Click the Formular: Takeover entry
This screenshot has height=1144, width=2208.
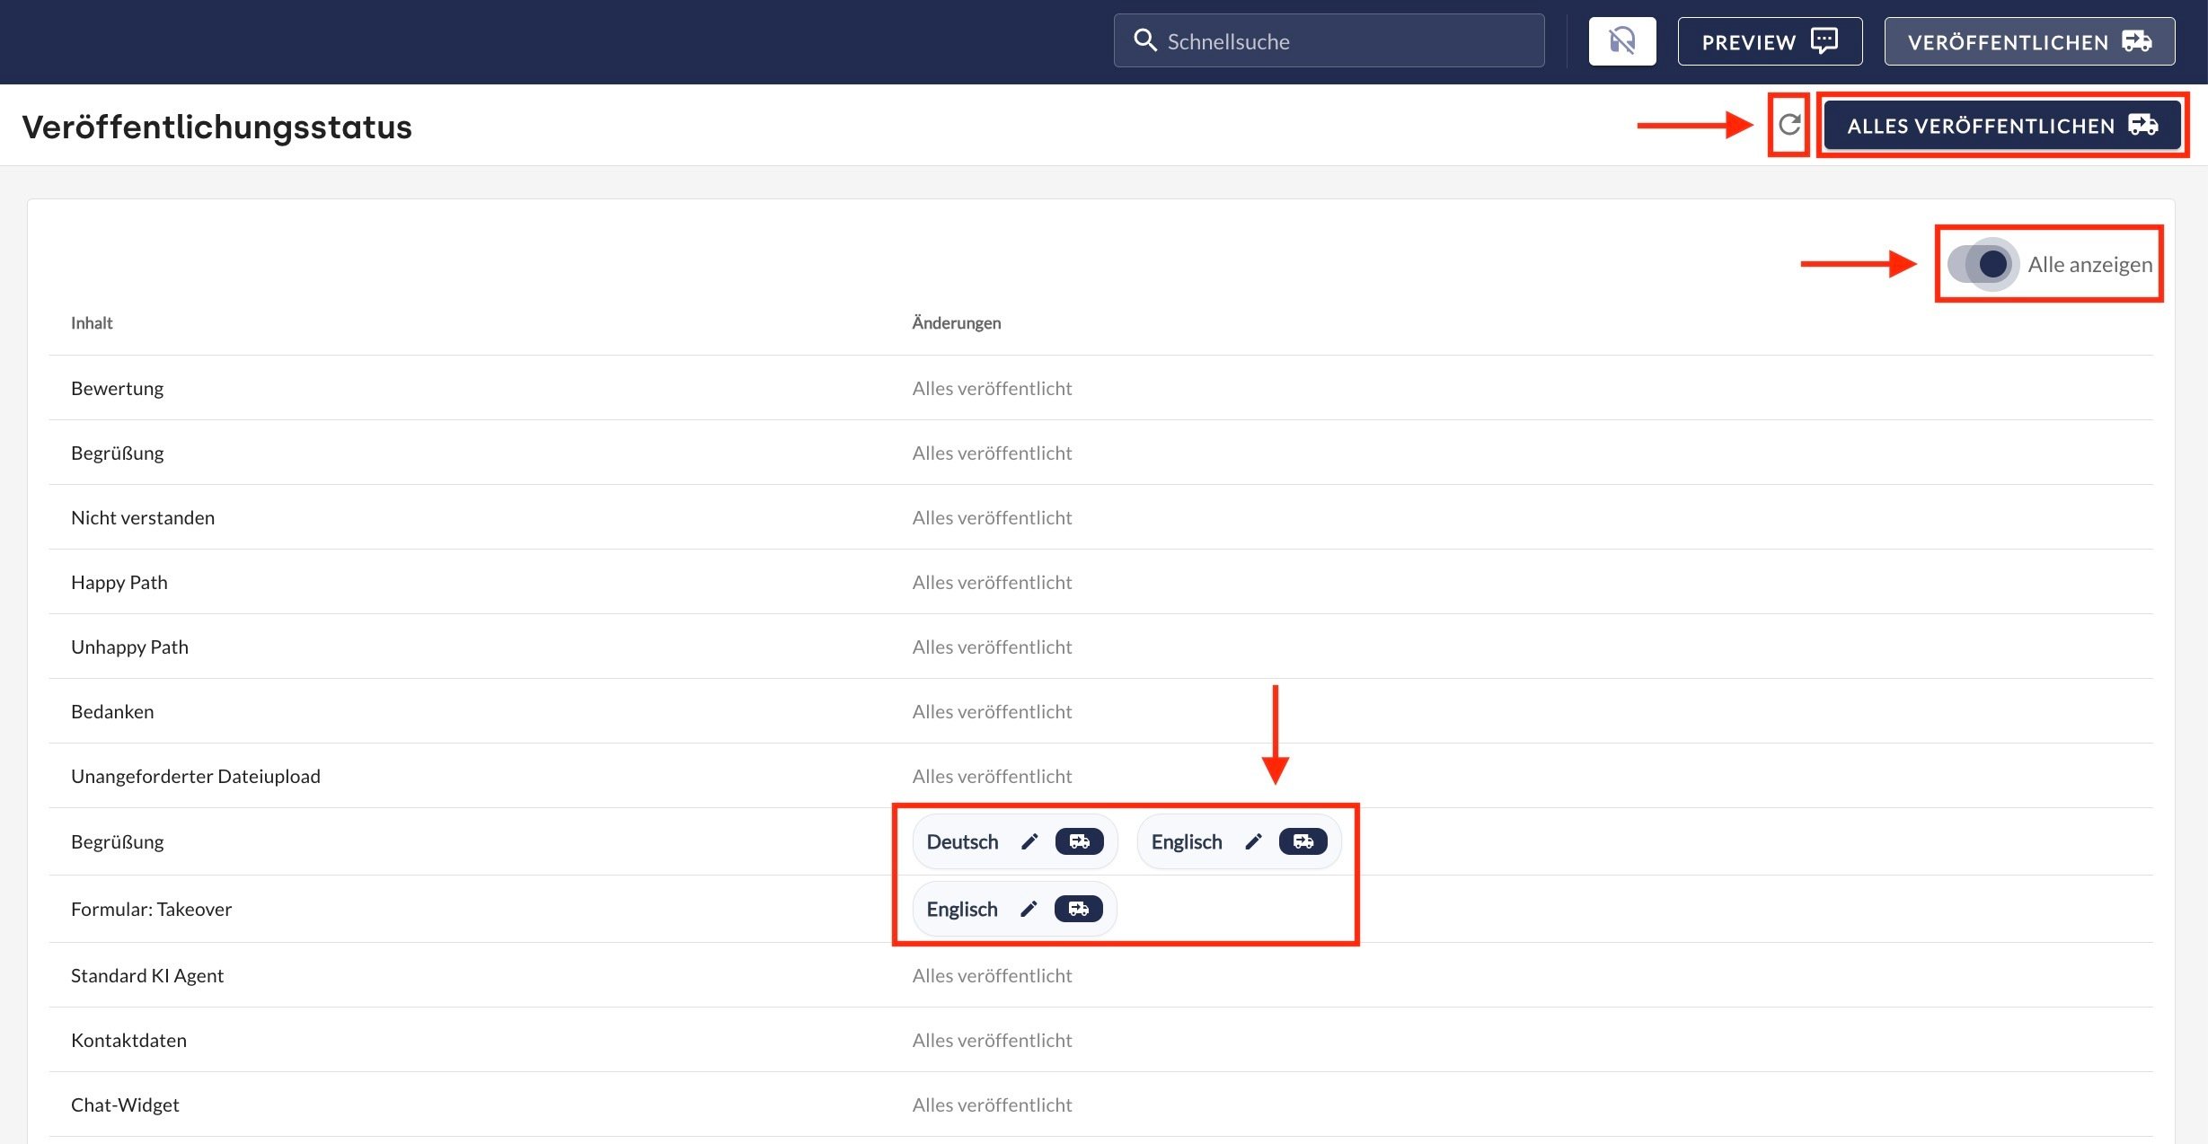point(151,909)
